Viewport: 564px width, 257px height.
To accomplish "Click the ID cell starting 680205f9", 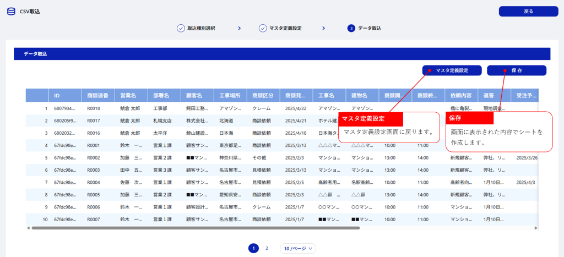I will (65, 121).
